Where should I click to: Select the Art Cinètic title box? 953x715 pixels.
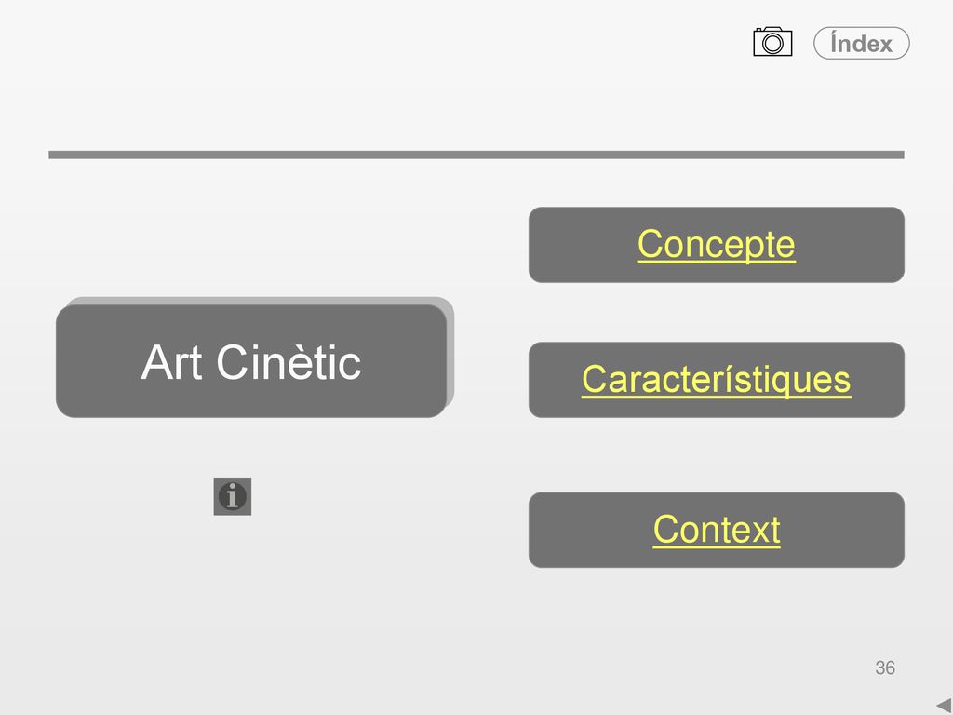coord(251,361)
